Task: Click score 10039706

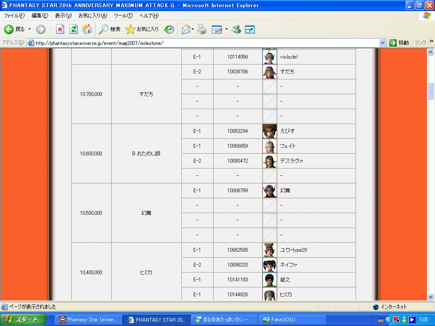Action: coord(237,72)
